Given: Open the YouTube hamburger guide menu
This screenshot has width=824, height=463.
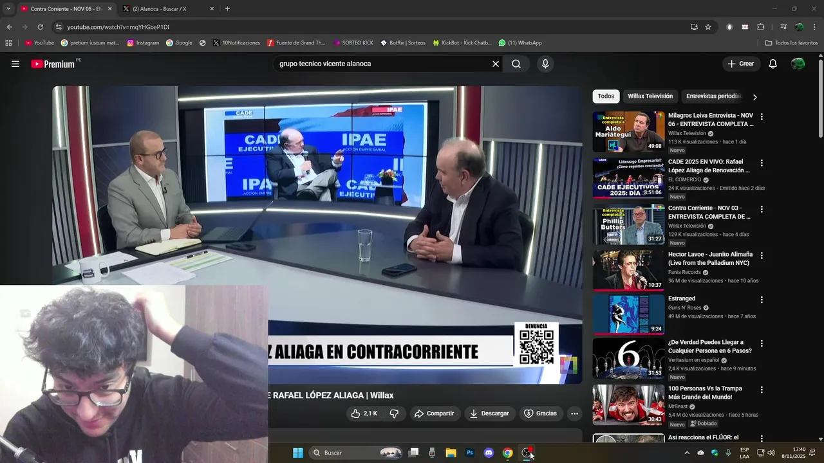Looking at the screenshot, I should point(15,64).
